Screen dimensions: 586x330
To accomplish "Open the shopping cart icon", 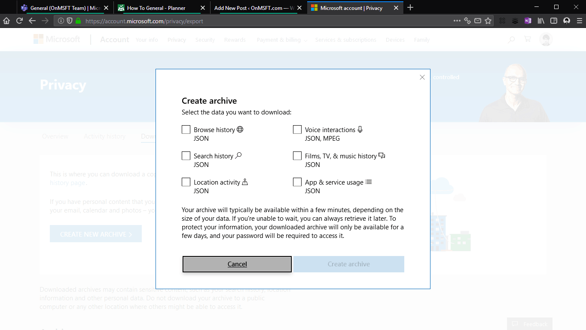I will pos(528,39).
